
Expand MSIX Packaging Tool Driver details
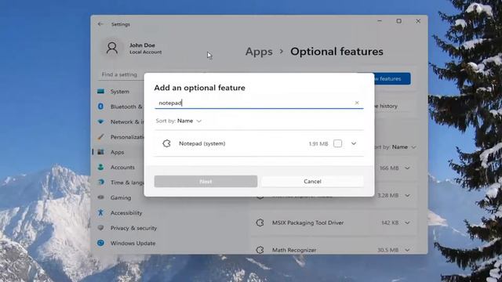click(x=407, y=222)
